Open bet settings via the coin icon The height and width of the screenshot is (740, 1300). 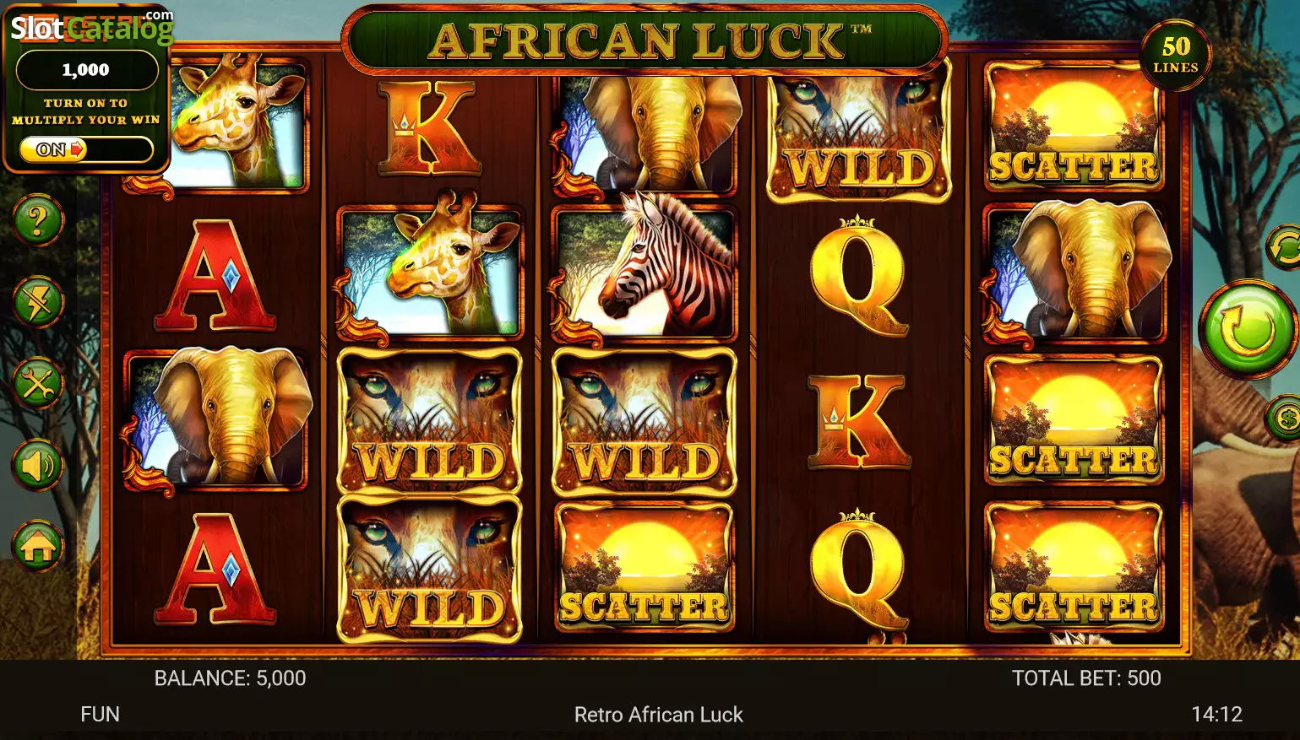click(1284, 417)
